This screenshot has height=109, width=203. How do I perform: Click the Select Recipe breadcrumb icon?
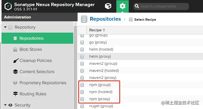pos(131,19)
